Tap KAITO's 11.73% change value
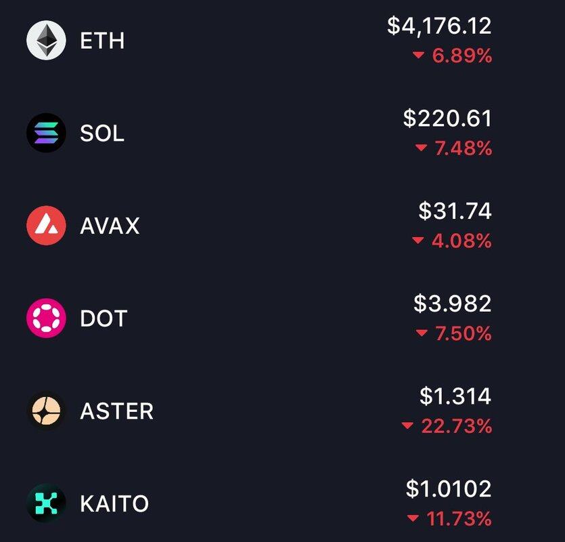Screen dimensions: 565x542 [x=459, y=518]
